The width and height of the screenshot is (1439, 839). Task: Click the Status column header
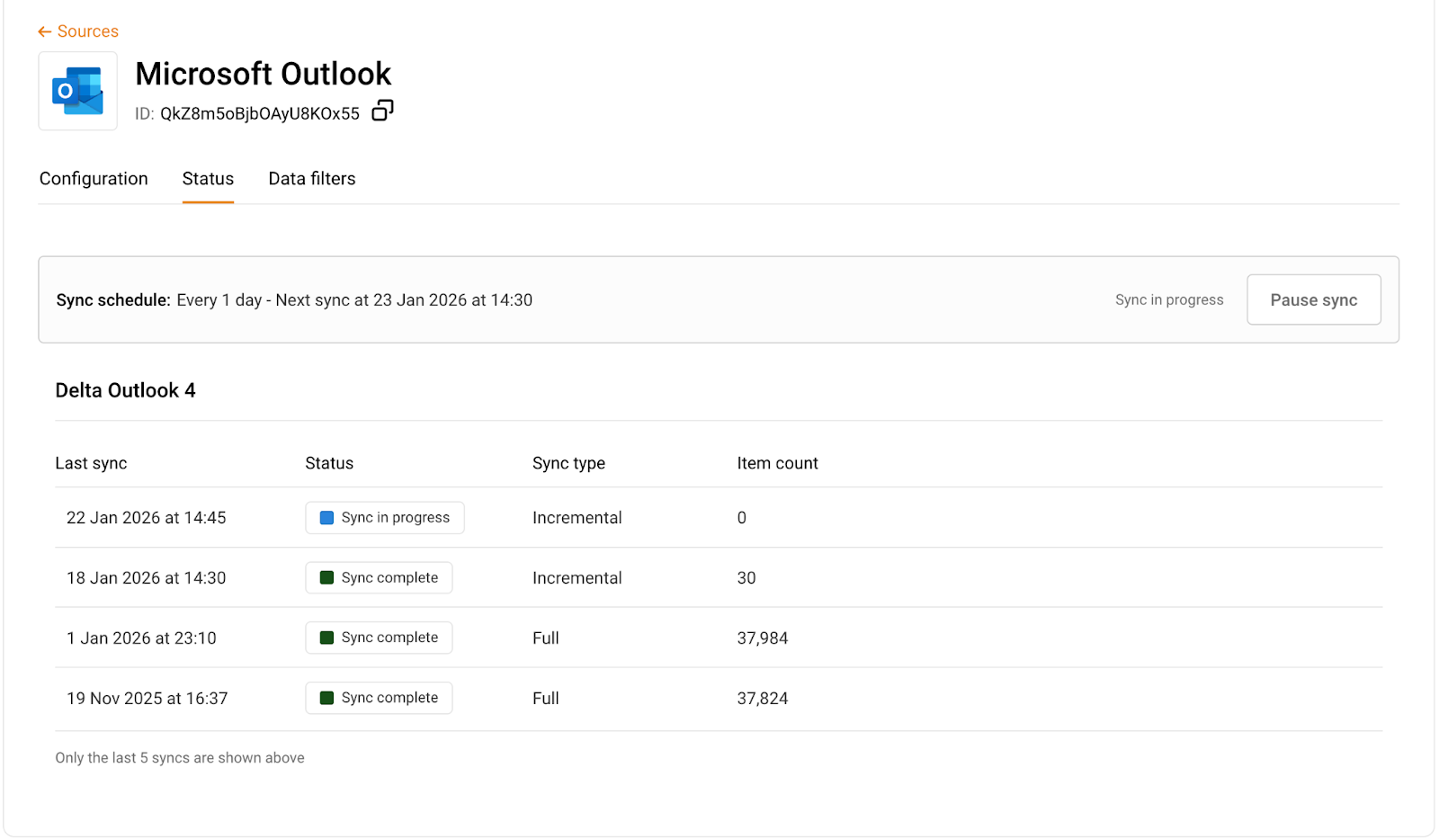pos(329,463)
